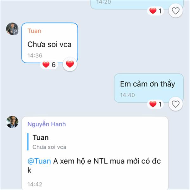Tap the Nguyễn Hanh sender name
190x190 pixels.
pyautogui.click(x=47, y=124)
